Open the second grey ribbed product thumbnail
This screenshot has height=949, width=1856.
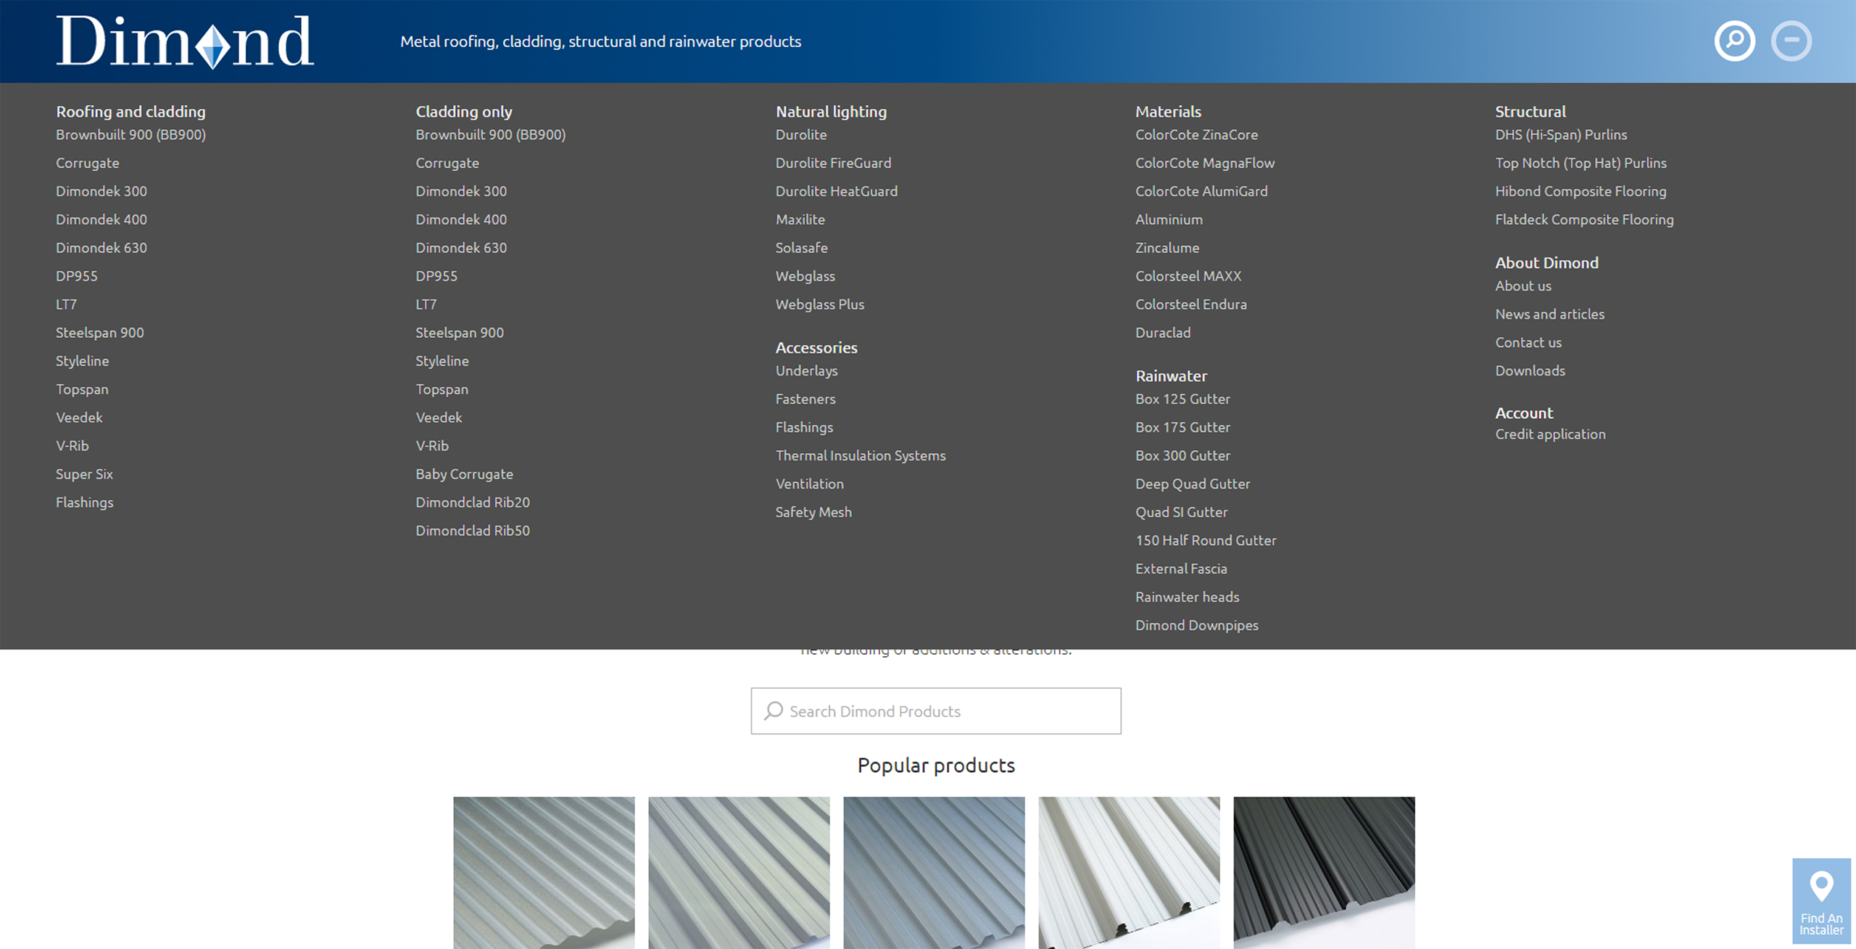pyautogui.click(x=739, y=873)
